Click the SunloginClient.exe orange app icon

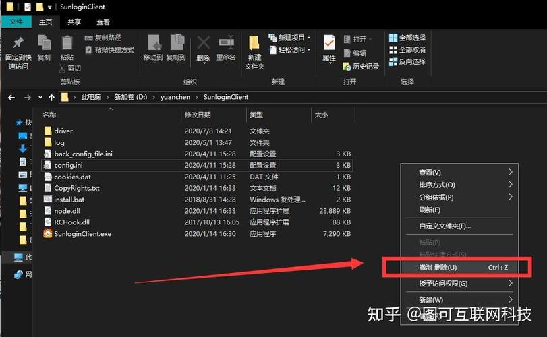coord(48,233)
